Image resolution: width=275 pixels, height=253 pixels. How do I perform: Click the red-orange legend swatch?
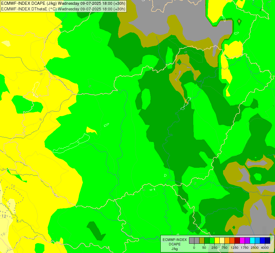click(x=232, y=240)
